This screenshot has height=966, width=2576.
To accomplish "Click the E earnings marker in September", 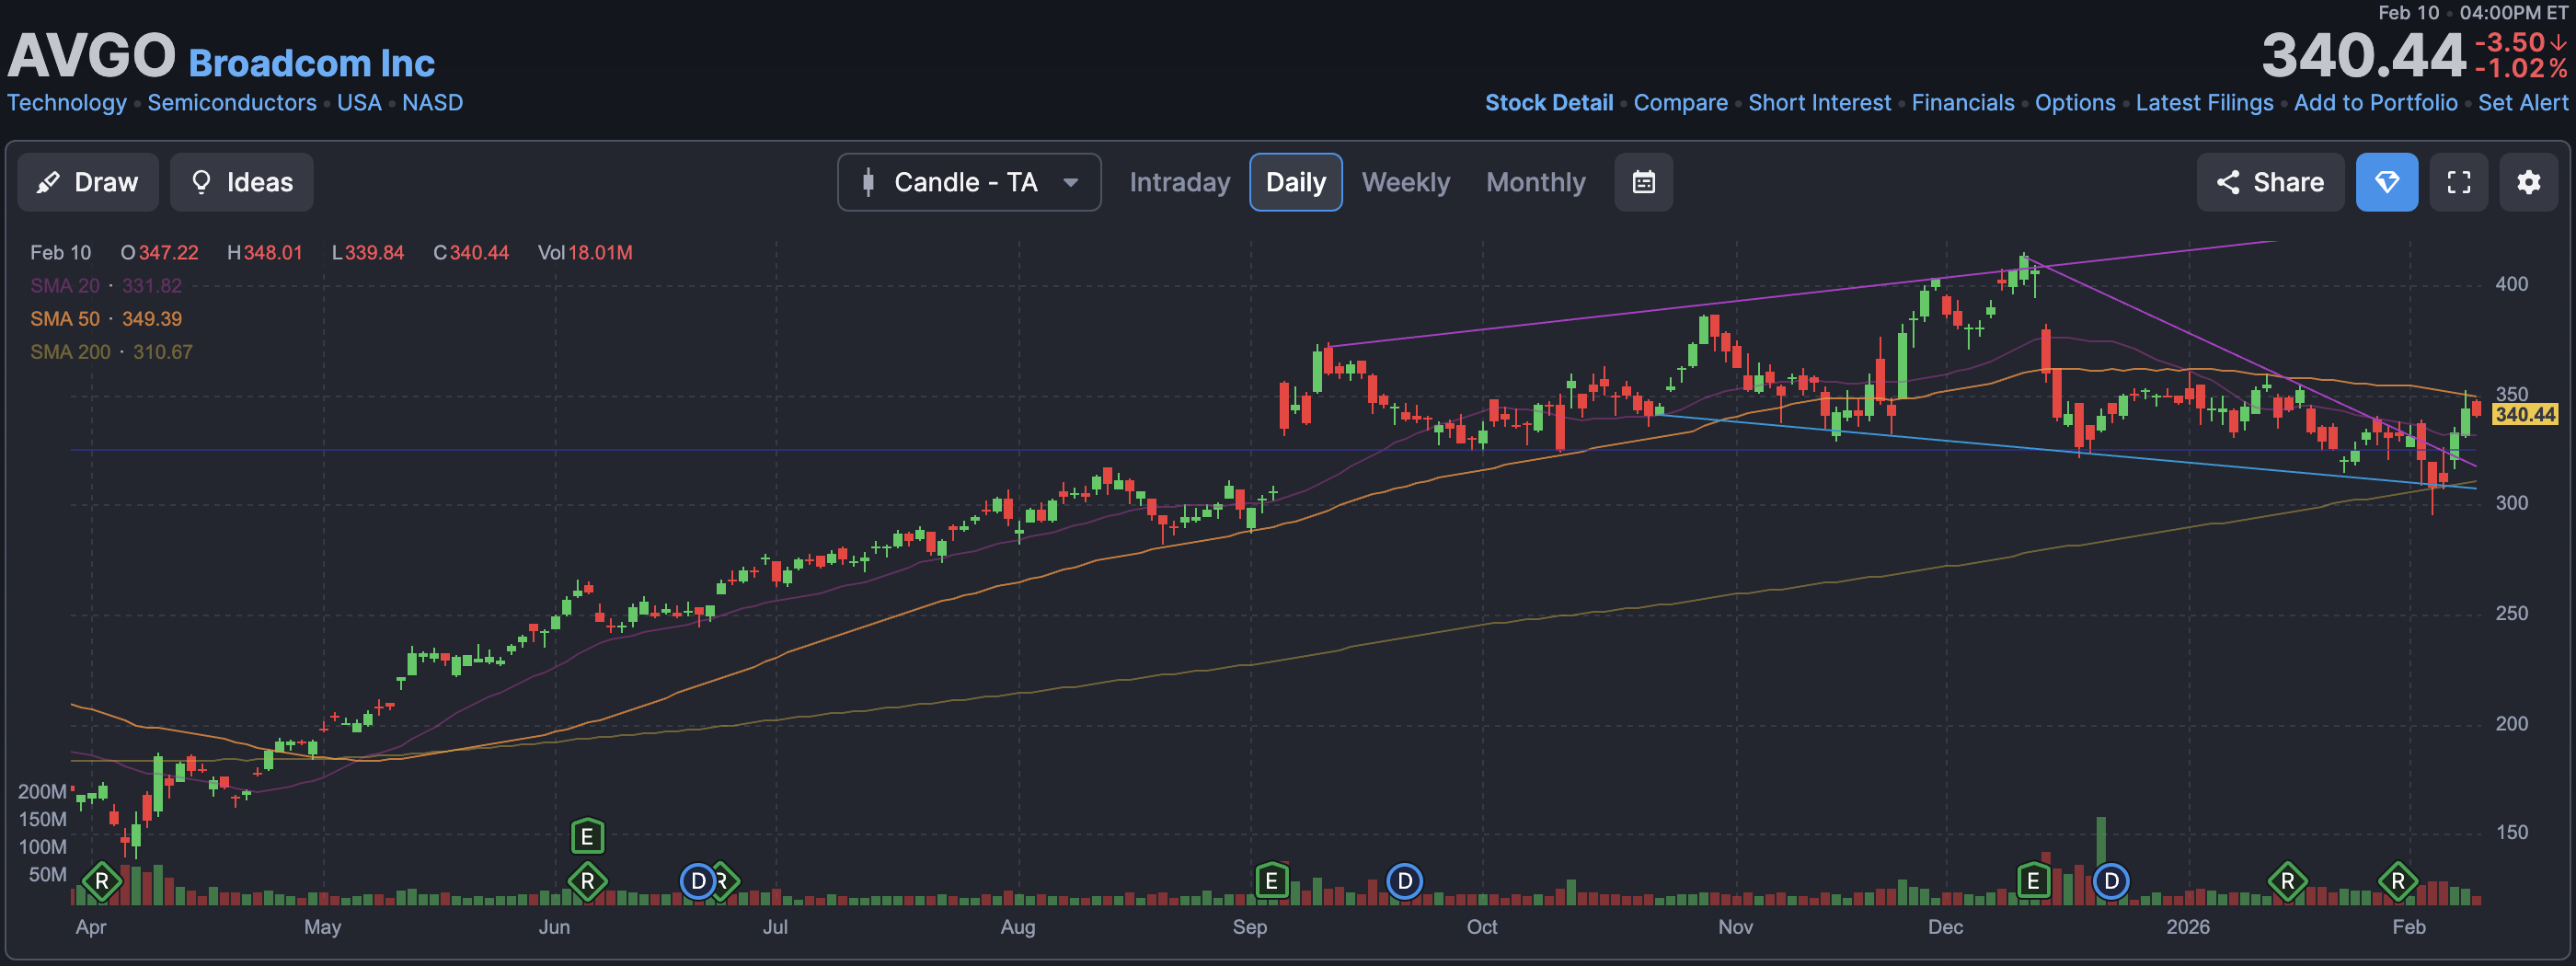I will tap(1271, 881).
